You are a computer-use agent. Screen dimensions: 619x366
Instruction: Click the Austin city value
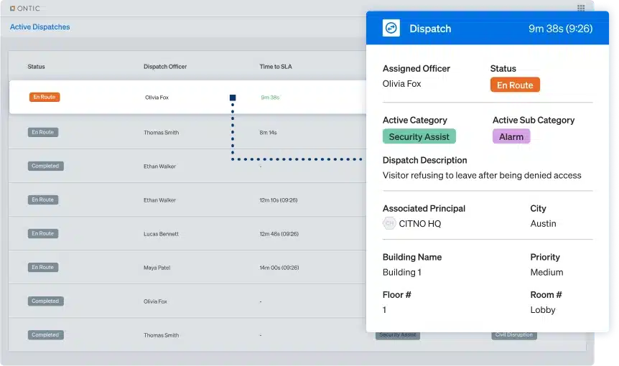[543, 224]
